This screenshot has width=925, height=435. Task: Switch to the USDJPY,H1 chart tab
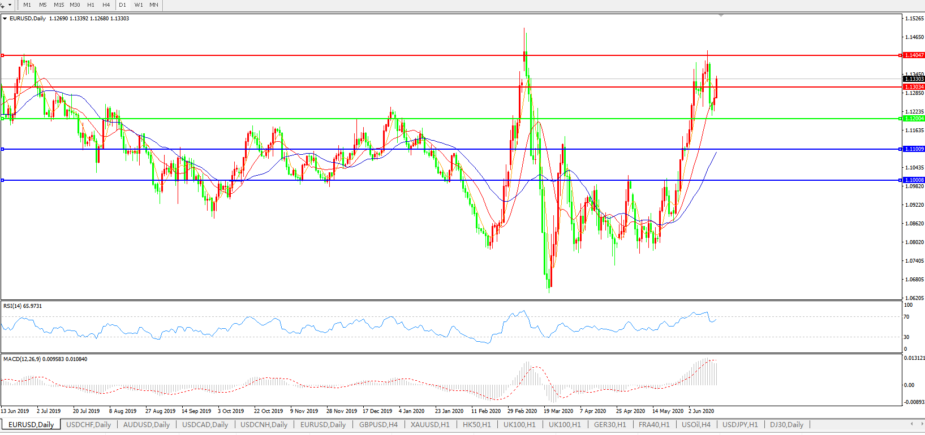click(x=740, y=425)
